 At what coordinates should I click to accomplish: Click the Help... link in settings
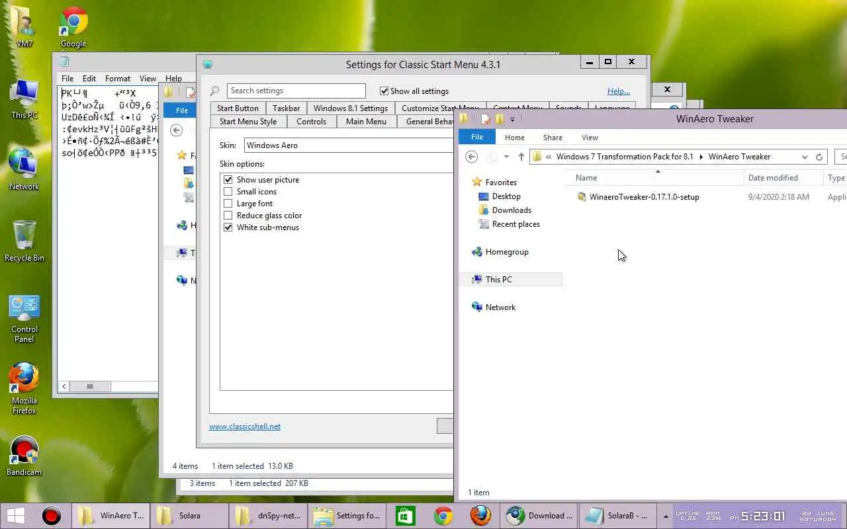(x=619, y=91)
